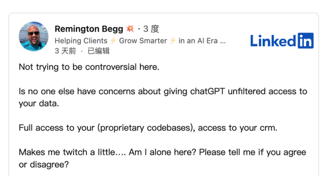Click the 'Linked' wordmark text
Image resolution: width=331 pixels, height=194 pixels.
pos(273,41)
